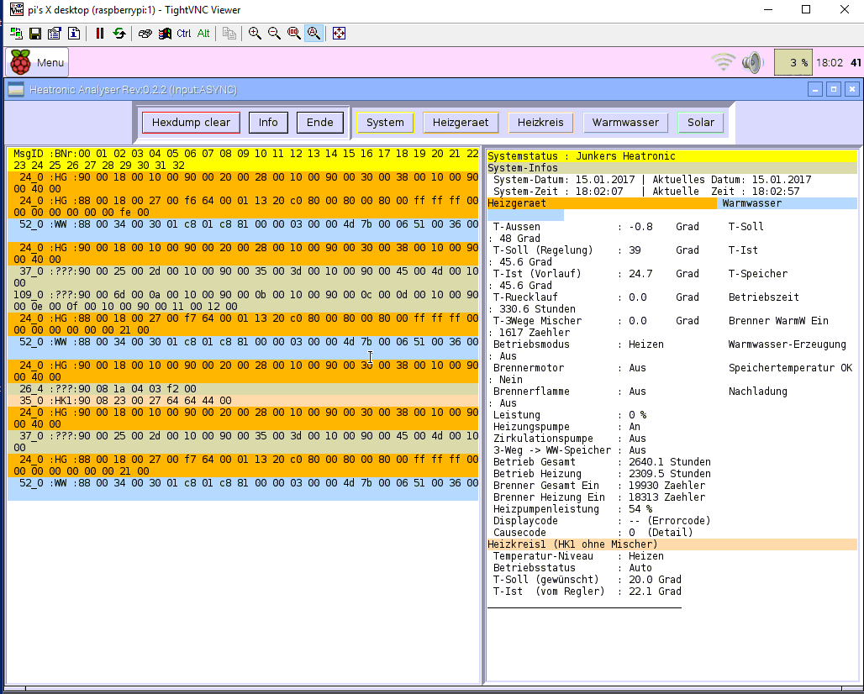Click the System-Infos section header
This screenshot has width=864, height=694.
(672, 168)
